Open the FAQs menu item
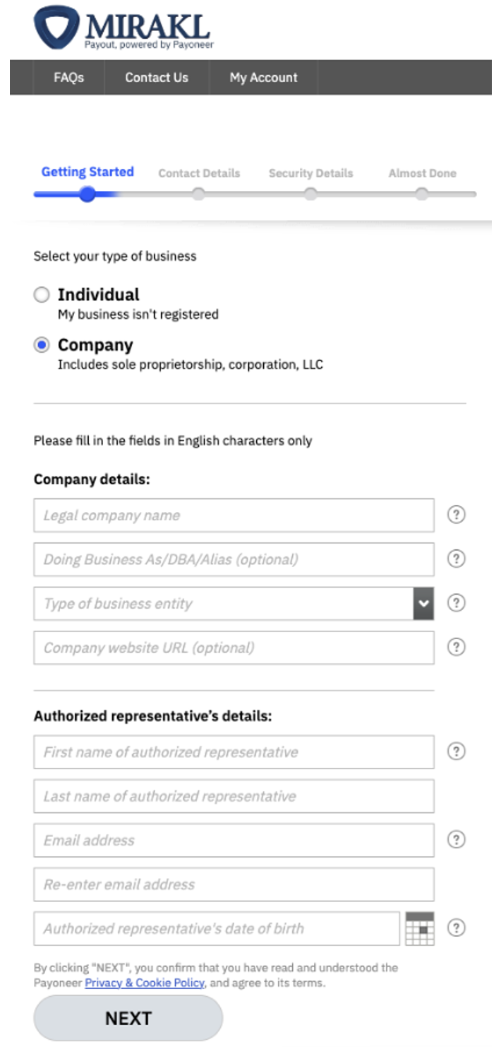The height and width of the screenshot is (1052, 501). coord(68,78)
